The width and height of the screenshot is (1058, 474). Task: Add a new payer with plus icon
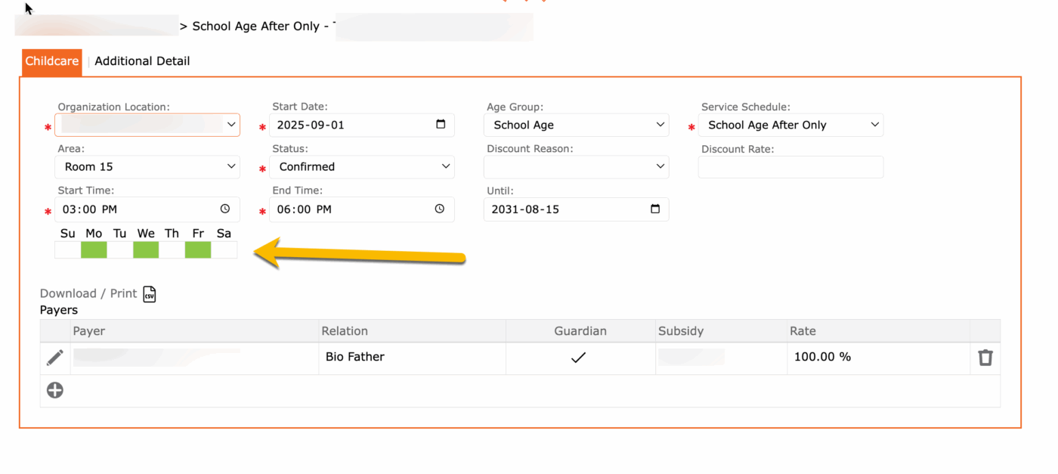(x=55, y=390)
